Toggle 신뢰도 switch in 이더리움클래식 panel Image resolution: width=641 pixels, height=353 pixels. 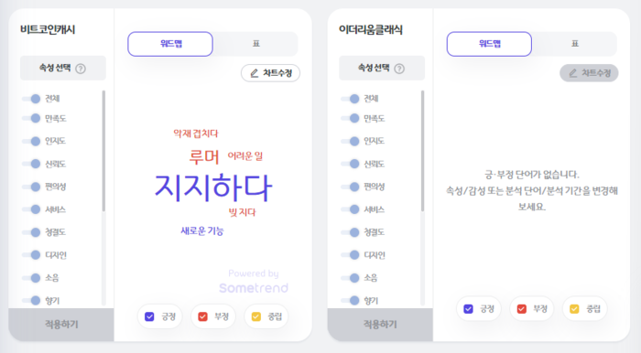351,164
